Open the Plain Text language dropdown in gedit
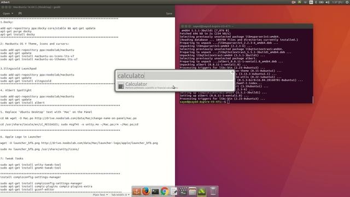Viewport: 350px width, 197px height. point(100,195)
